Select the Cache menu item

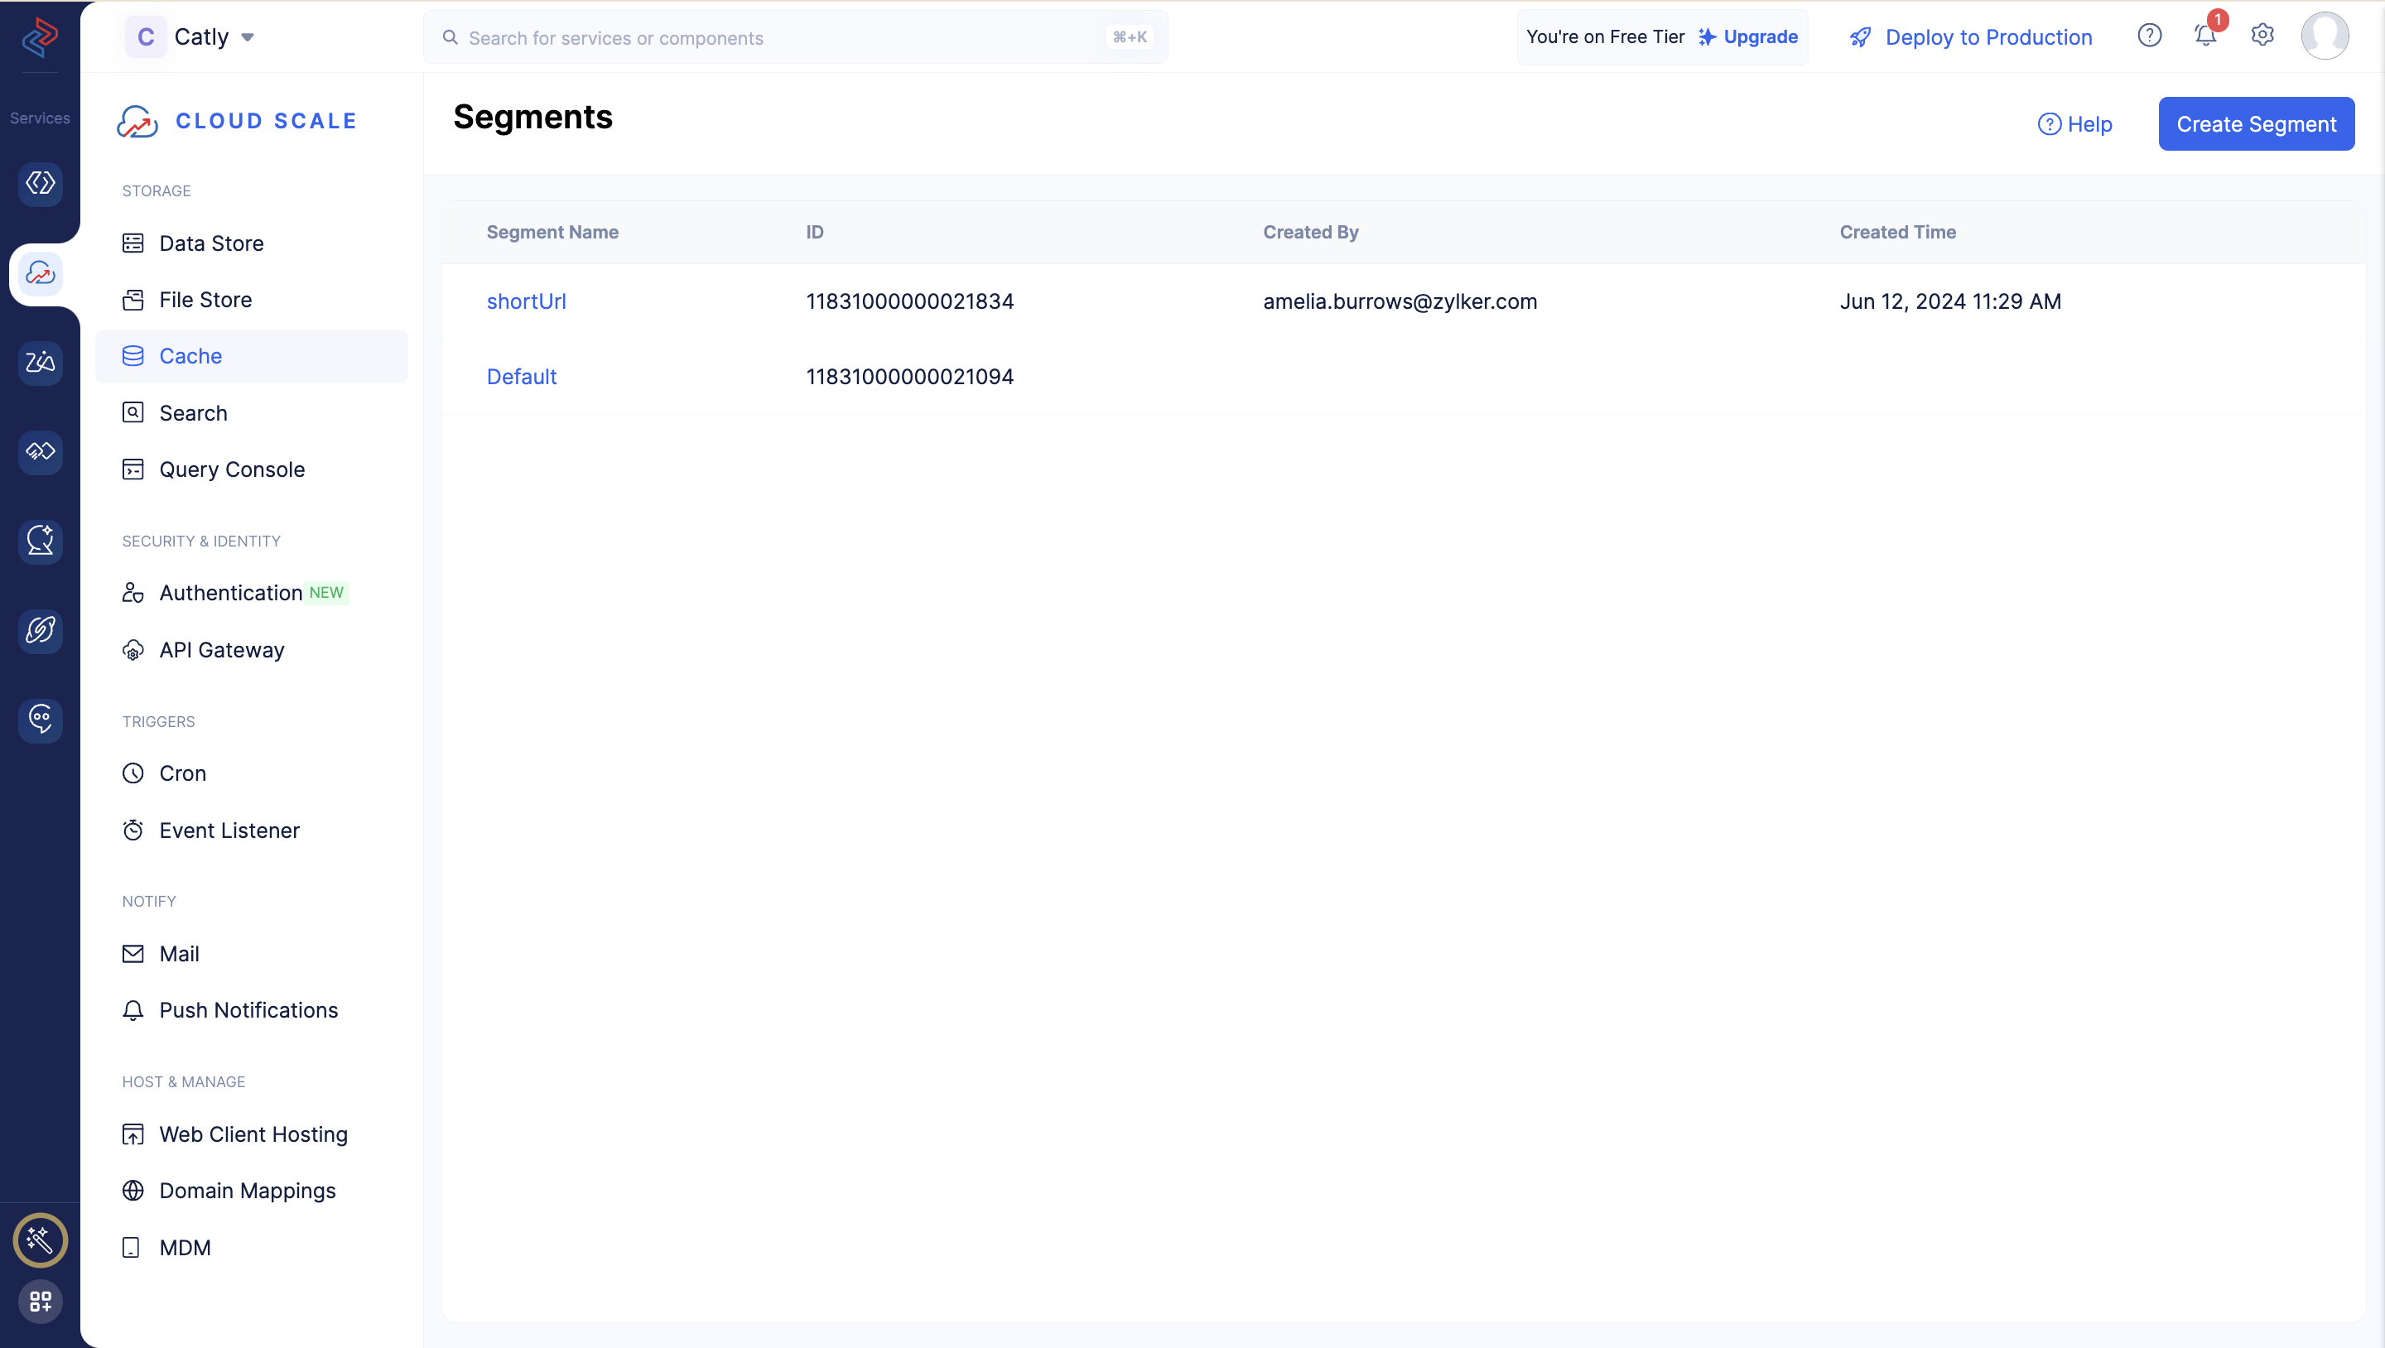pos(190,355)
